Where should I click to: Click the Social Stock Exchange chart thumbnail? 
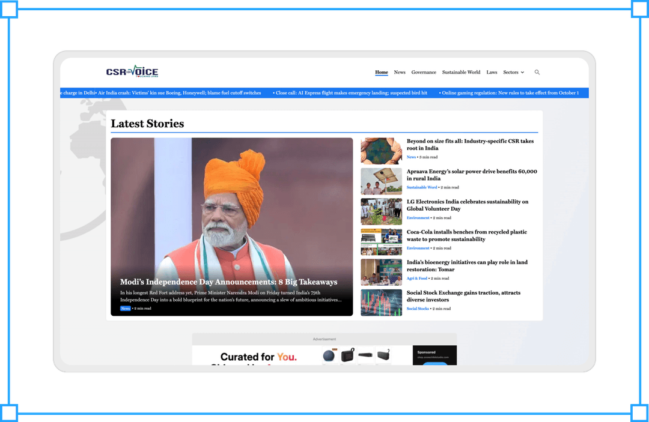pos(381,303)
